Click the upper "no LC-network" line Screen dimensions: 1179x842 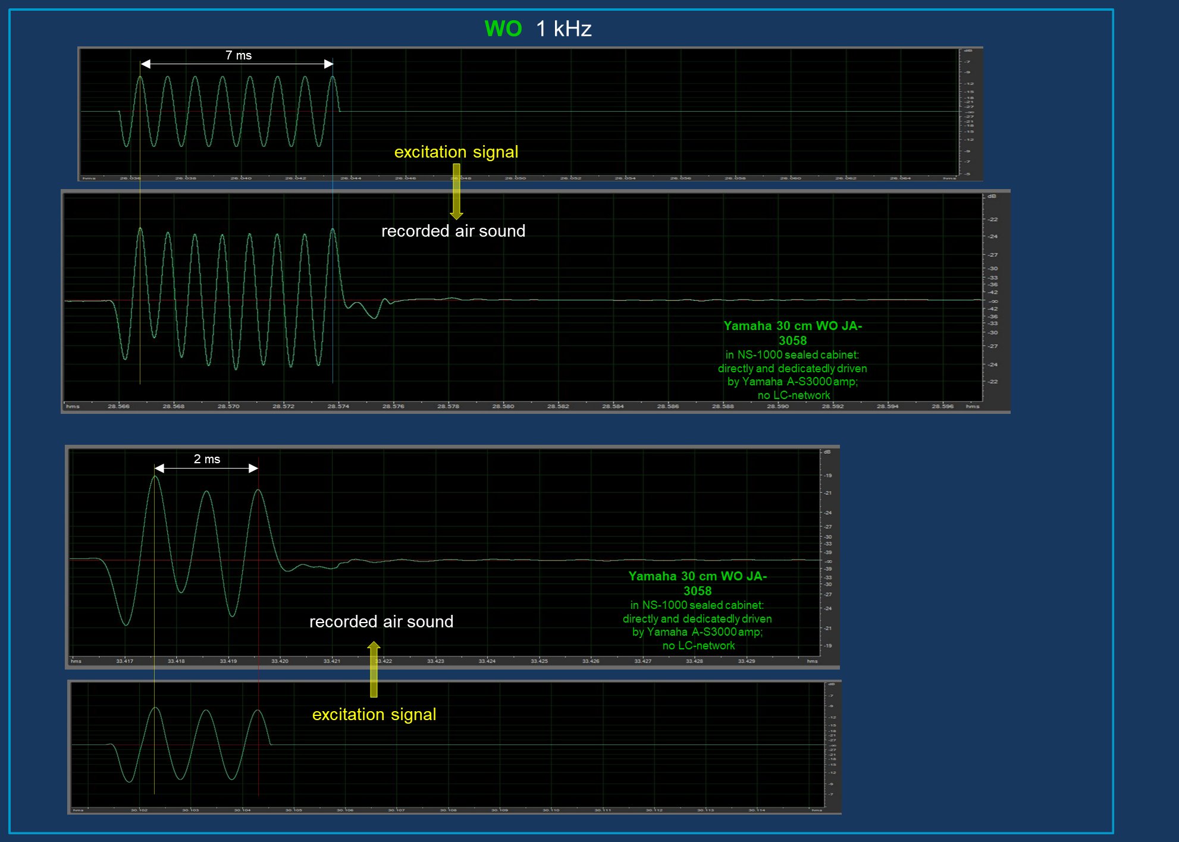tap(794, 395)
